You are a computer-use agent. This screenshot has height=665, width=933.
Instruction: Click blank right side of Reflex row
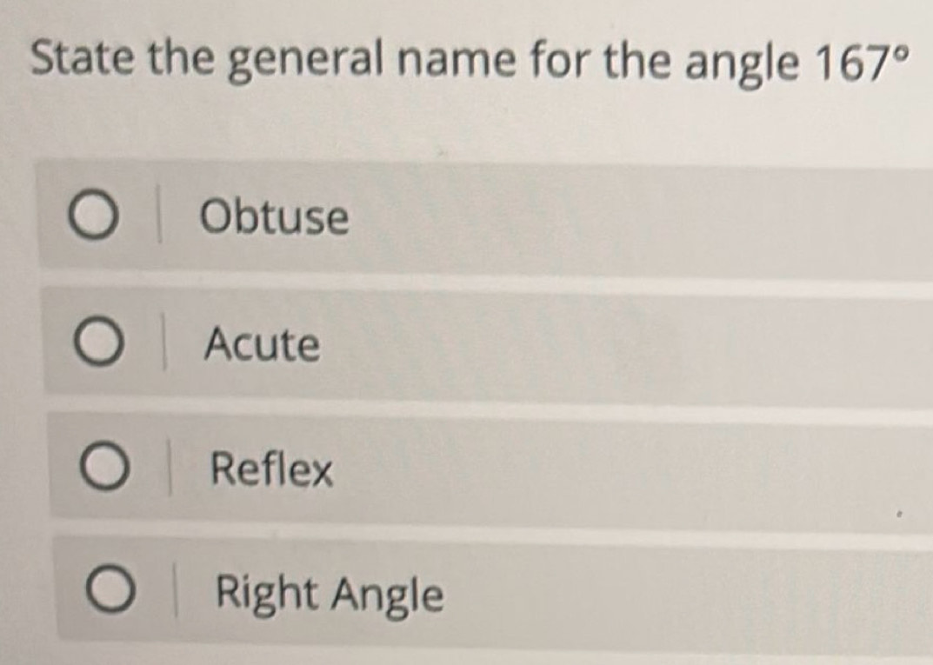click(652, 474)
